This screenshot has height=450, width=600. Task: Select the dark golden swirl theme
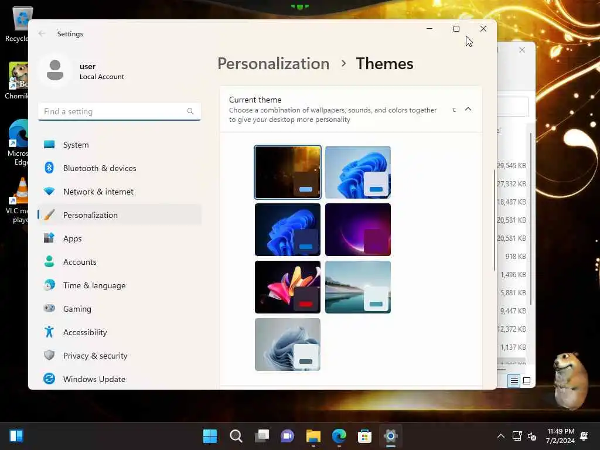click(288, 172)
